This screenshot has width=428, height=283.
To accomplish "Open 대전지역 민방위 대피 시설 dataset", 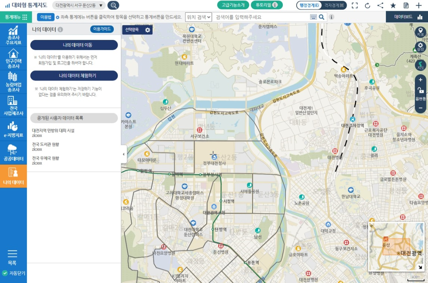I will (53, 131).
